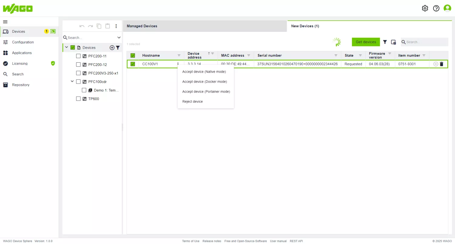Click the add icon in CC100V1 row
455x244 pixels.
[x=436, y=64]
